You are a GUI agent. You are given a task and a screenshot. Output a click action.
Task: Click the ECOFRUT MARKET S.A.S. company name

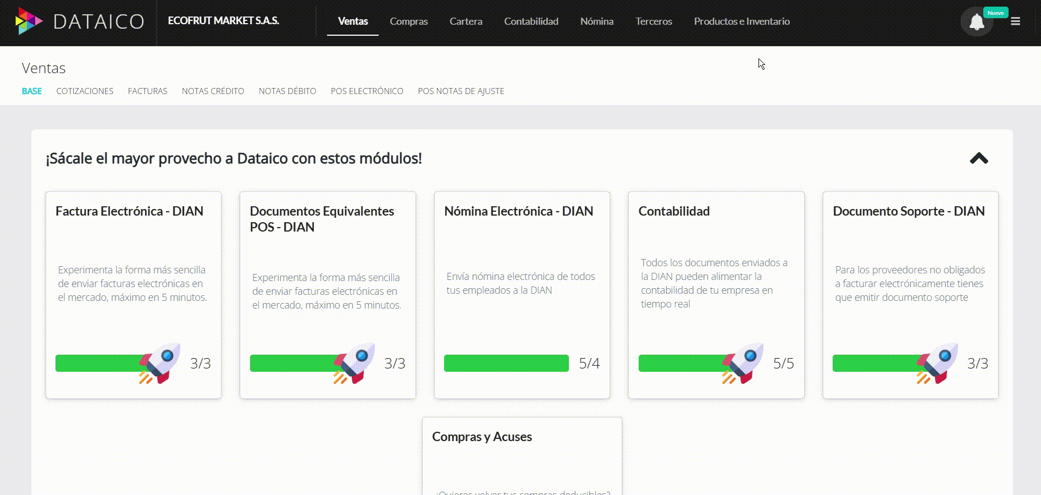coord(223,20)
